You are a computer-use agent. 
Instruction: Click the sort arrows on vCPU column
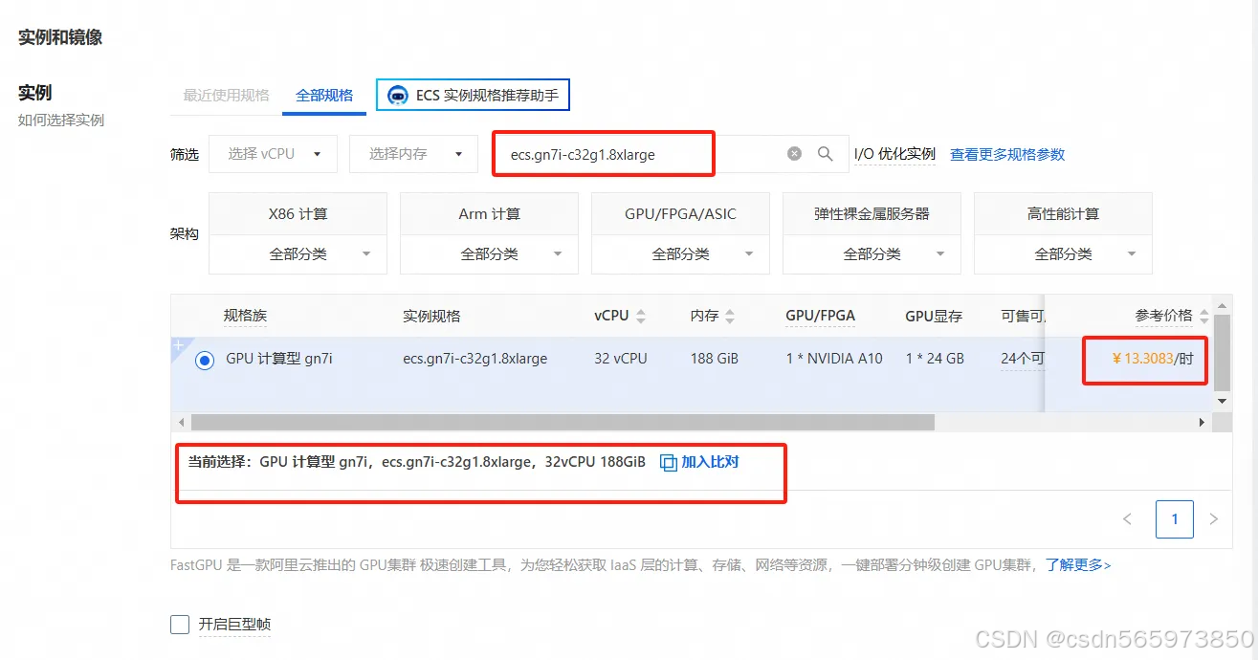point(643,315)
